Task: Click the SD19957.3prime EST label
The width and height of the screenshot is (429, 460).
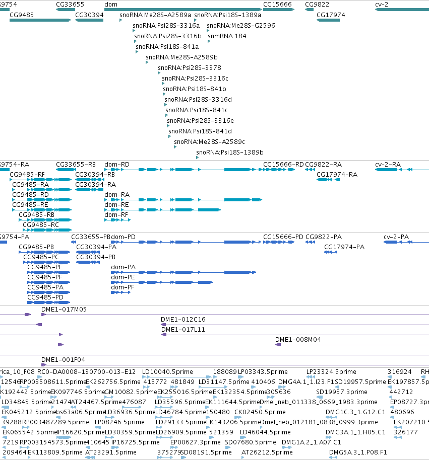Action: tap(342, 392)
